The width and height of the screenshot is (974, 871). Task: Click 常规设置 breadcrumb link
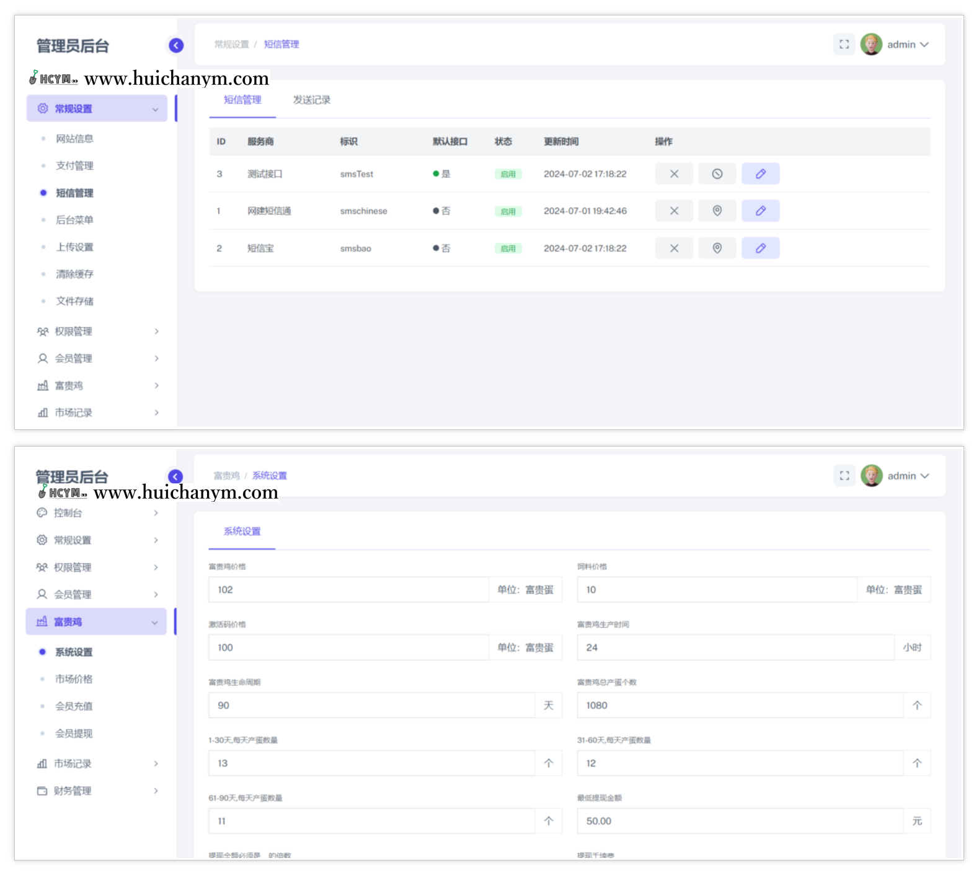(x=231, y=45)
